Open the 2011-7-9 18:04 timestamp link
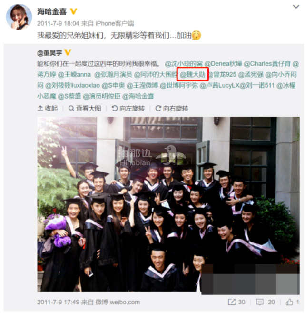 point(58,23)
